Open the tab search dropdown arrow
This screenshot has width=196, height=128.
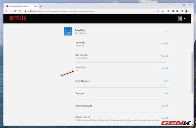(x=171, y=5)
